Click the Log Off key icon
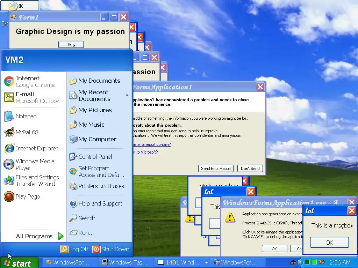This screenshot has height=268, width=358. point(64,249)
